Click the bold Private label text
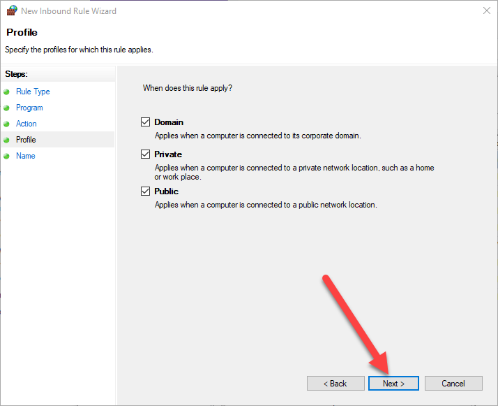 [168, 154]
